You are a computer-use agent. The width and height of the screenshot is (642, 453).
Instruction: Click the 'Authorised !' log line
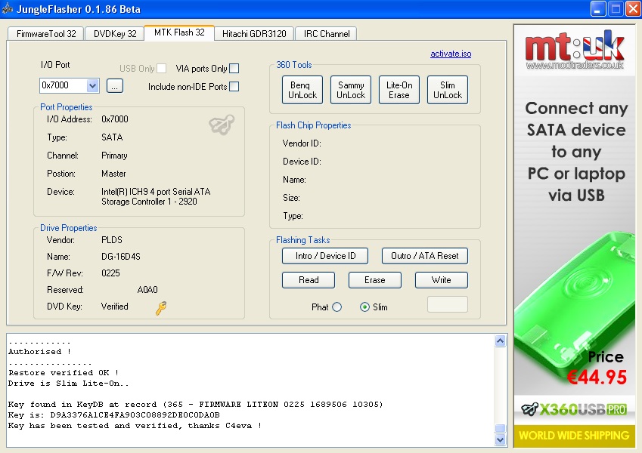pos(39,352)
